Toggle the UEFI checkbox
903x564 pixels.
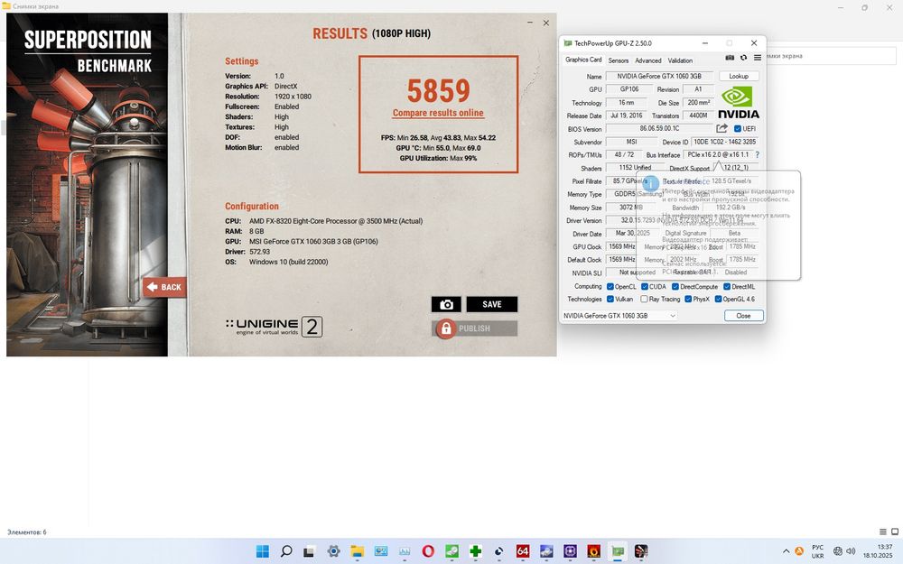tap(737, 129)
